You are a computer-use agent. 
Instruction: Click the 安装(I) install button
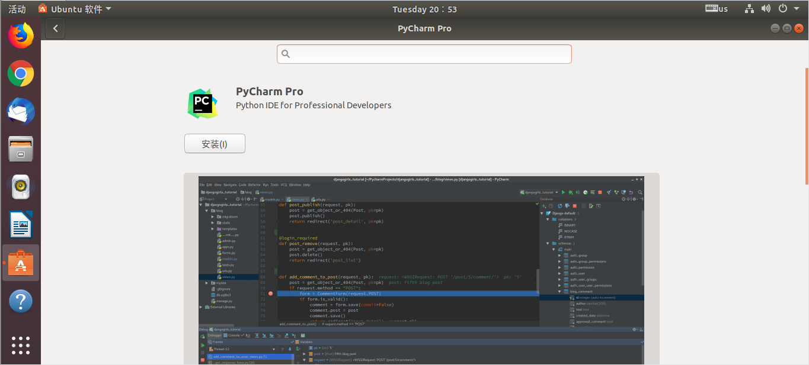coord(215,144)
